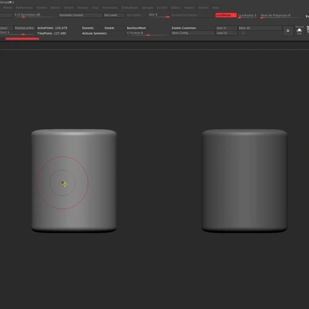The image size is (309, 309).
Task: Click the Dynamic Solo sphere icon
Action: point(299,31)
